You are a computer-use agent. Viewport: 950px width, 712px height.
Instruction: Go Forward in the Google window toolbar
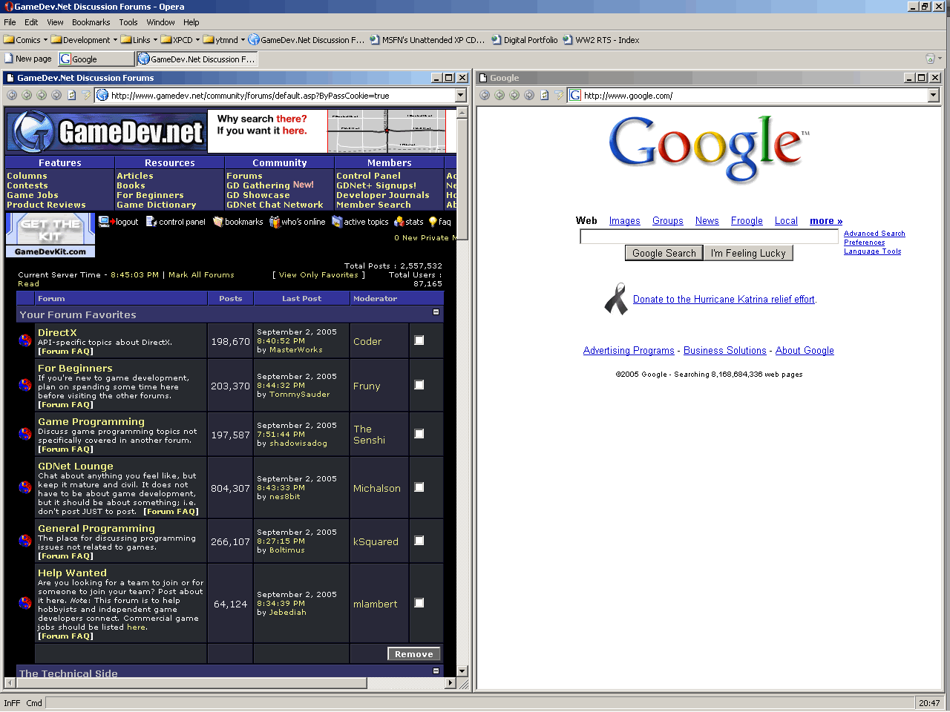[x=514, y=95]
